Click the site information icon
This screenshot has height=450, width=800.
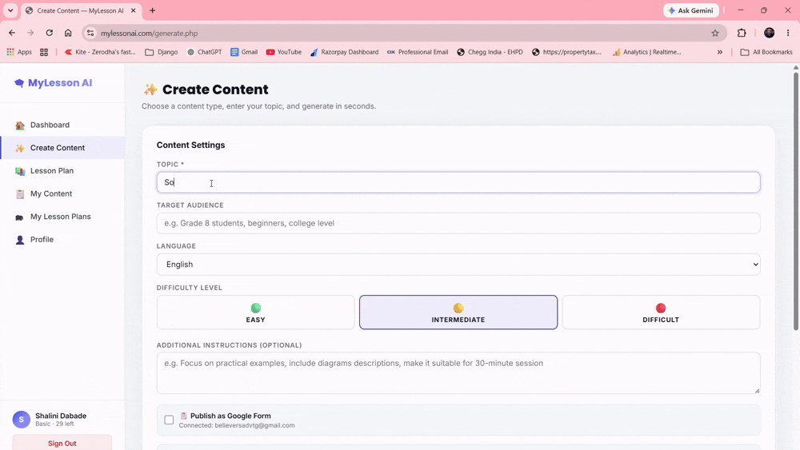(90, 33)
